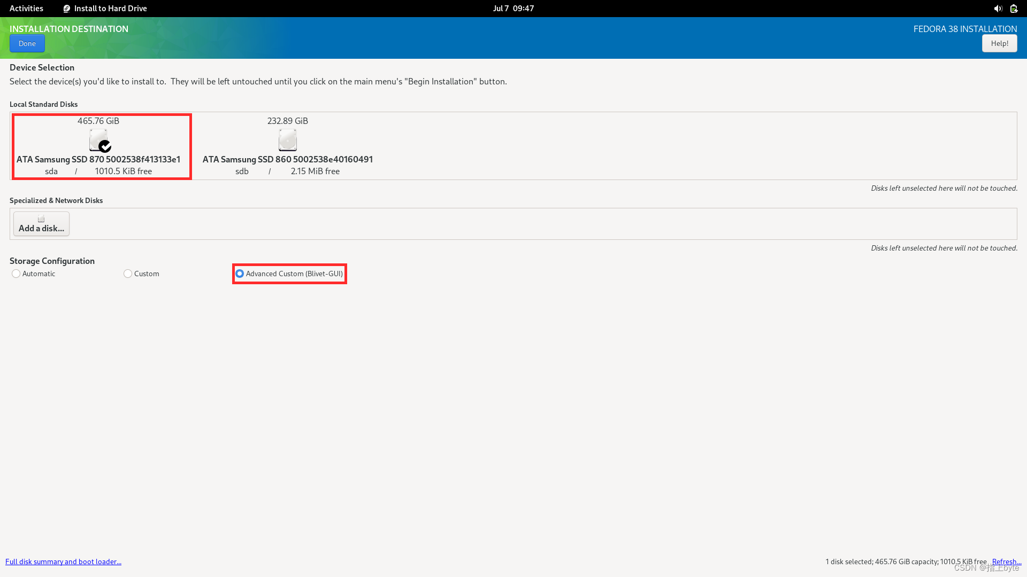The width and height of the screenshot is (1027, 577).
Task: Open the Activities overview
Action: 26,9
